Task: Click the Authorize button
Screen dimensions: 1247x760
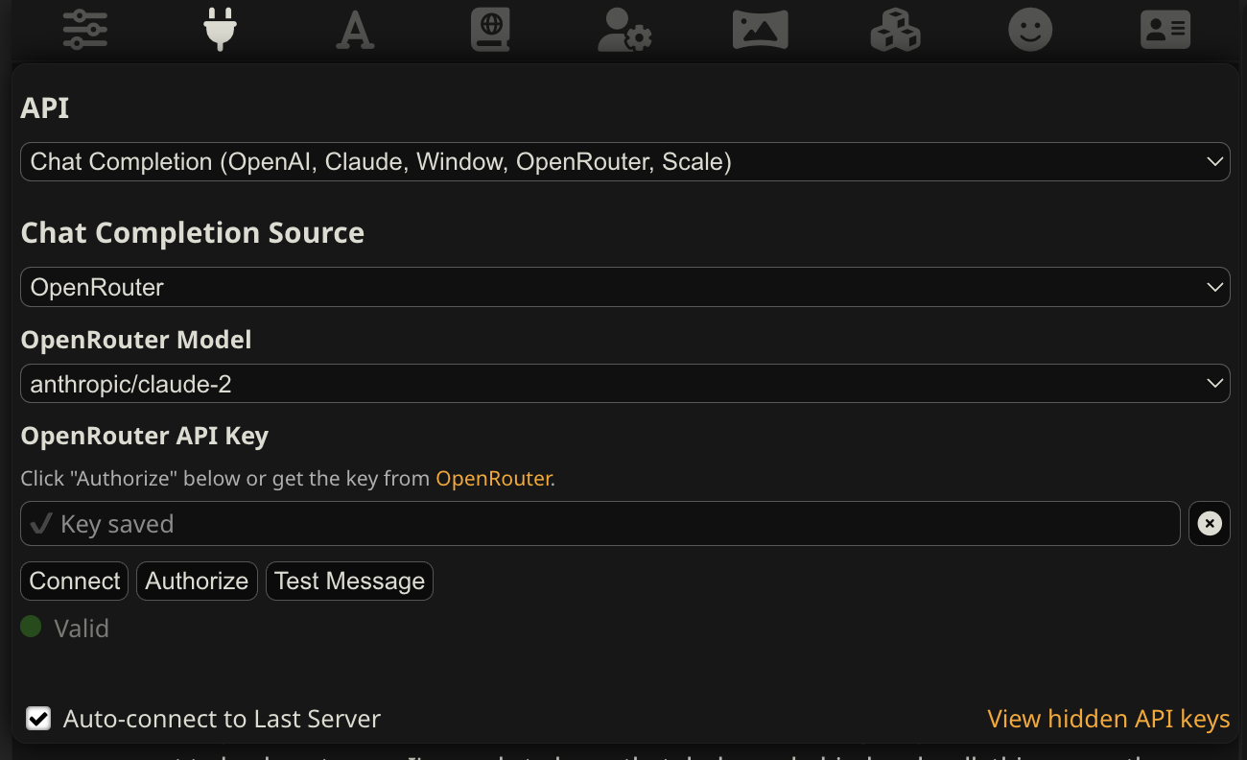Action: point(197,581)
